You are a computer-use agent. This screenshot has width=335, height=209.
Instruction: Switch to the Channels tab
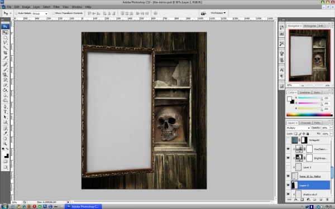coord(305,123)
